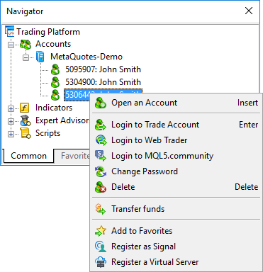Click the Trading Platform root icon

tap(10, 31)
